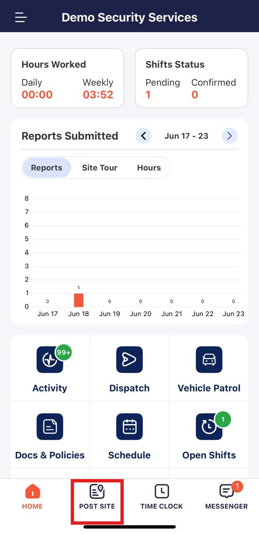Open the Schedule calendar icon
The height and width of the screenshot is (534, 259).
(x=129, y=427)
